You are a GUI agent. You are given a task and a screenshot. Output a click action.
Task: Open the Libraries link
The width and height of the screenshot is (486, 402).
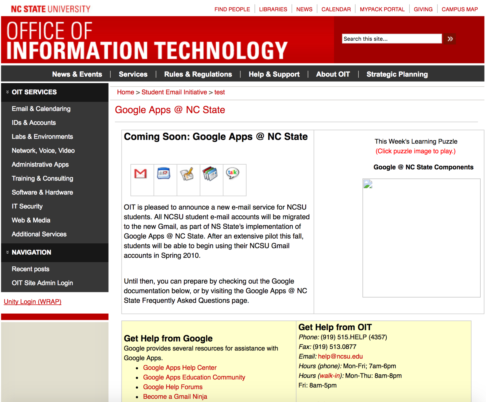click(x=273, y=9)
